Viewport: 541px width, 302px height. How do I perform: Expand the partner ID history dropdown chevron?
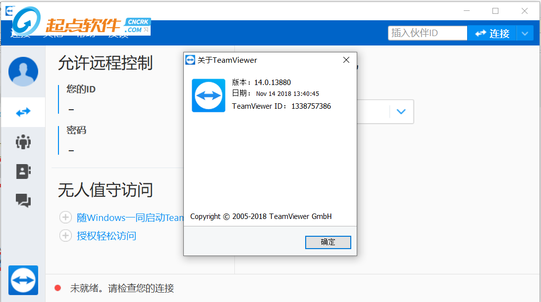point(401,112)
